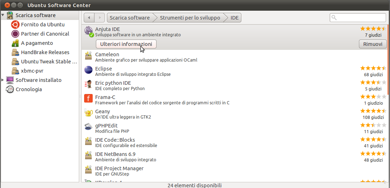390x188 pixels.
Task: Click the Eclipse application icon
Action: (88, 69)
